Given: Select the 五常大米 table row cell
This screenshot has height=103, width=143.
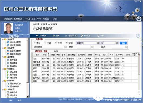Looking at the screenshot, I should click(37, 78).
